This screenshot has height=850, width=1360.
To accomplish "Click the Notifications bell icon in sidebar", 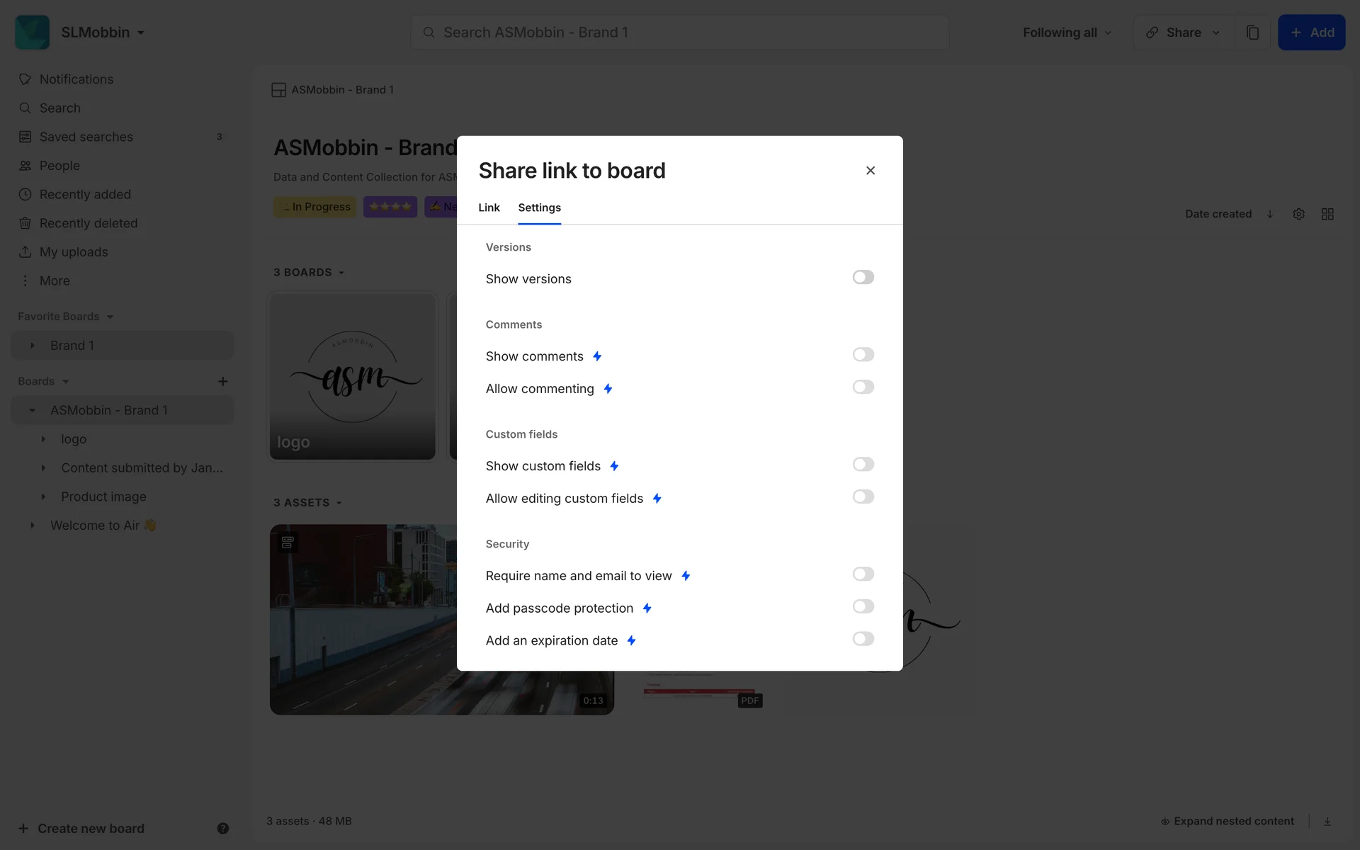I will point(25,79).
